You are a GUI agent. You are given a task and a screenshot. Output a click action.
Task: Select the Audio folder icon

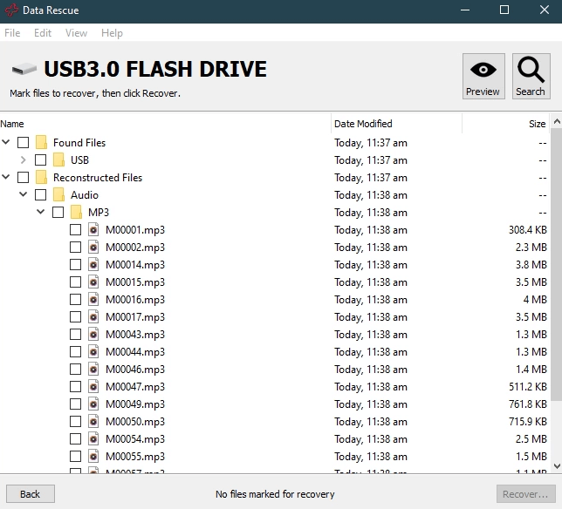[58, 194]
